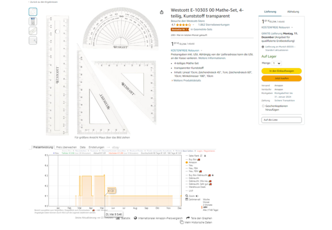Expand 'Weitere Produktdetails'

point(186,80)
